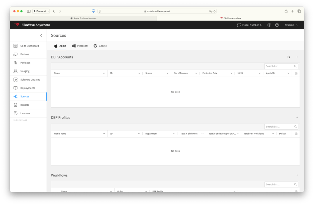Open the settings gear in header
Screen dimensions: 314x205
tap(269, 25)
